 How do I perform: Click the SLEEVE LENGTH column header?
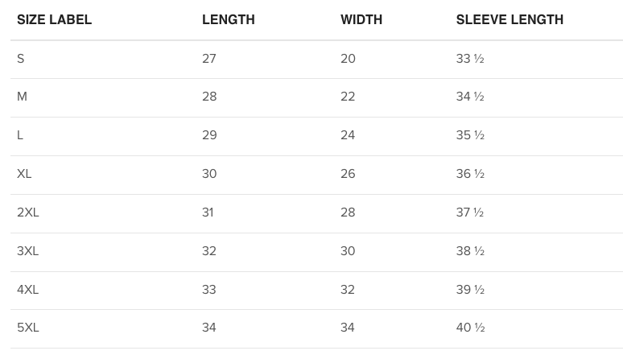[x=510, y=20]
